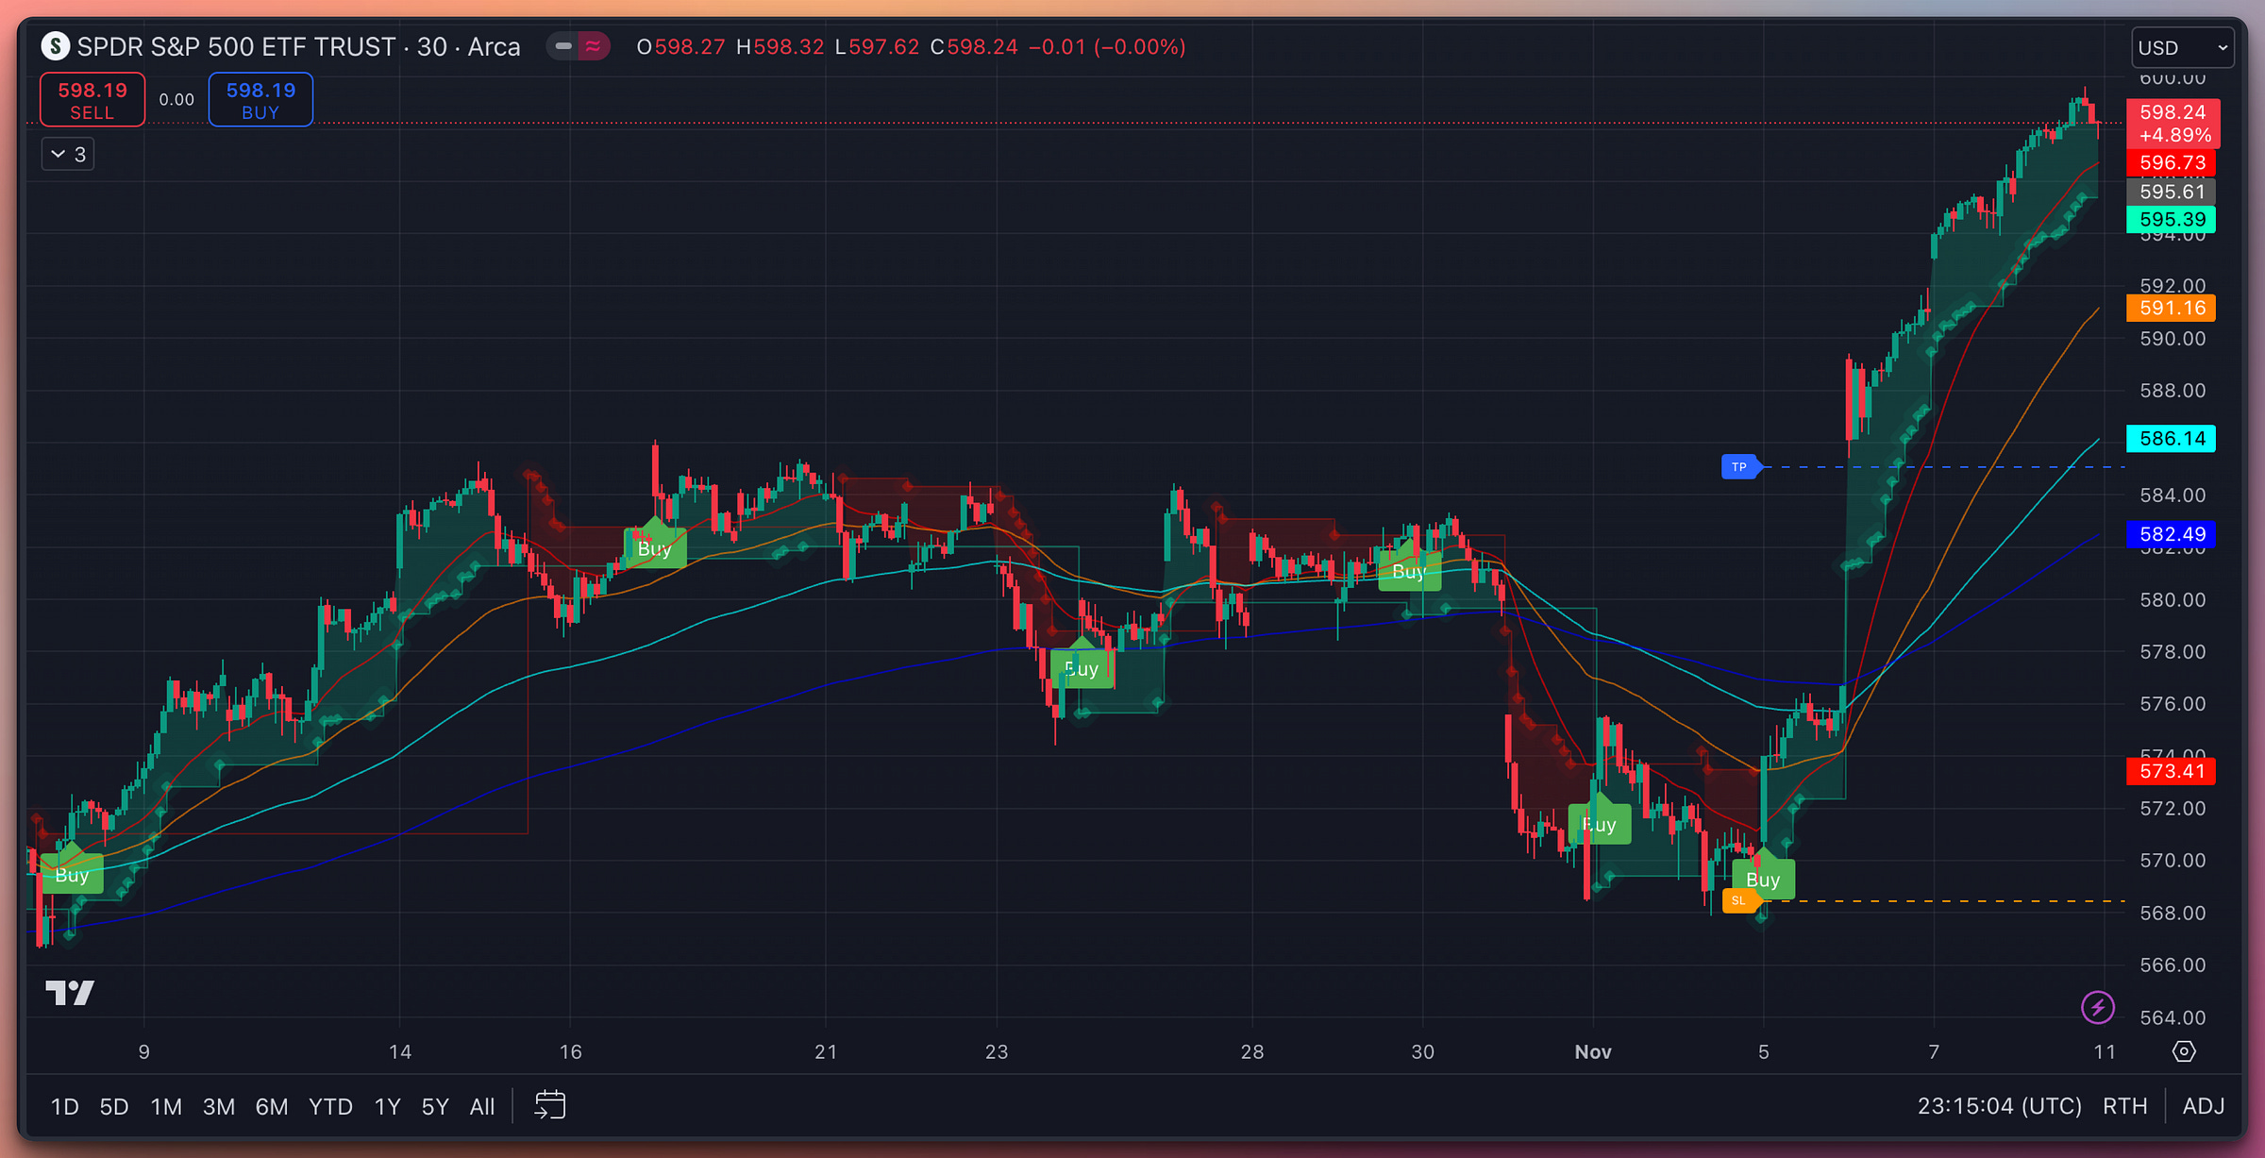This screenshot has height=1158, width=2265.
Task: Toggle ADJ adjusted data
Action: tap(2204, 1106)
